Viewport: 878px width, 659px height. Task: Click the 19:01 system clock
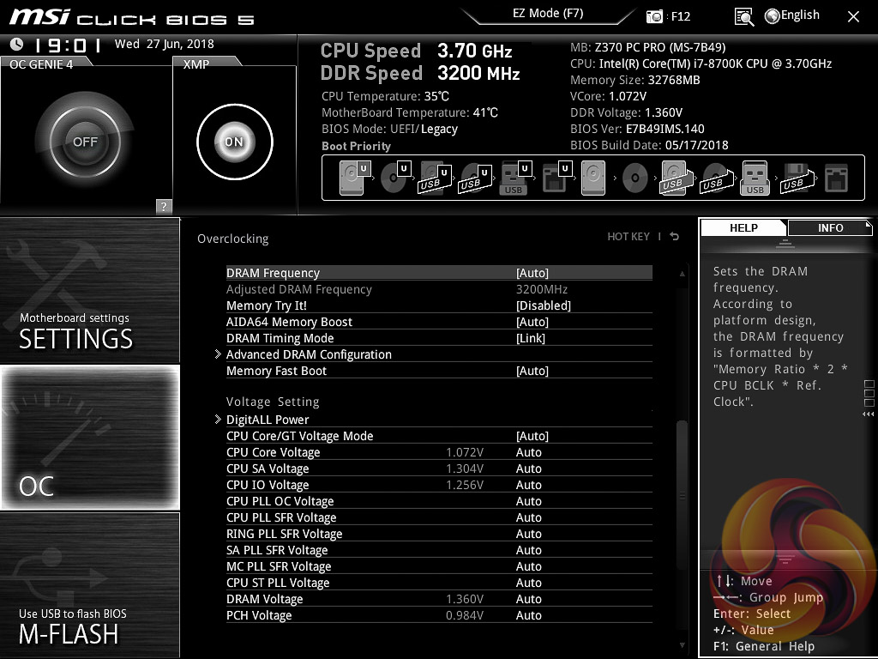pyautogui.click(x=67, y=45)
